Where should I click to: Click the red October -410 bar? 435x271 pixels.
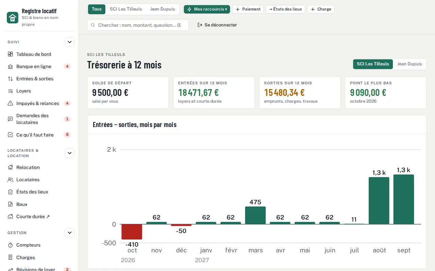[132, 232]
